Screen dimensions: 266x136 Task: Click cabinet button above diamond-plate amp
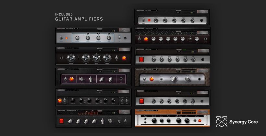click(203, 32)
